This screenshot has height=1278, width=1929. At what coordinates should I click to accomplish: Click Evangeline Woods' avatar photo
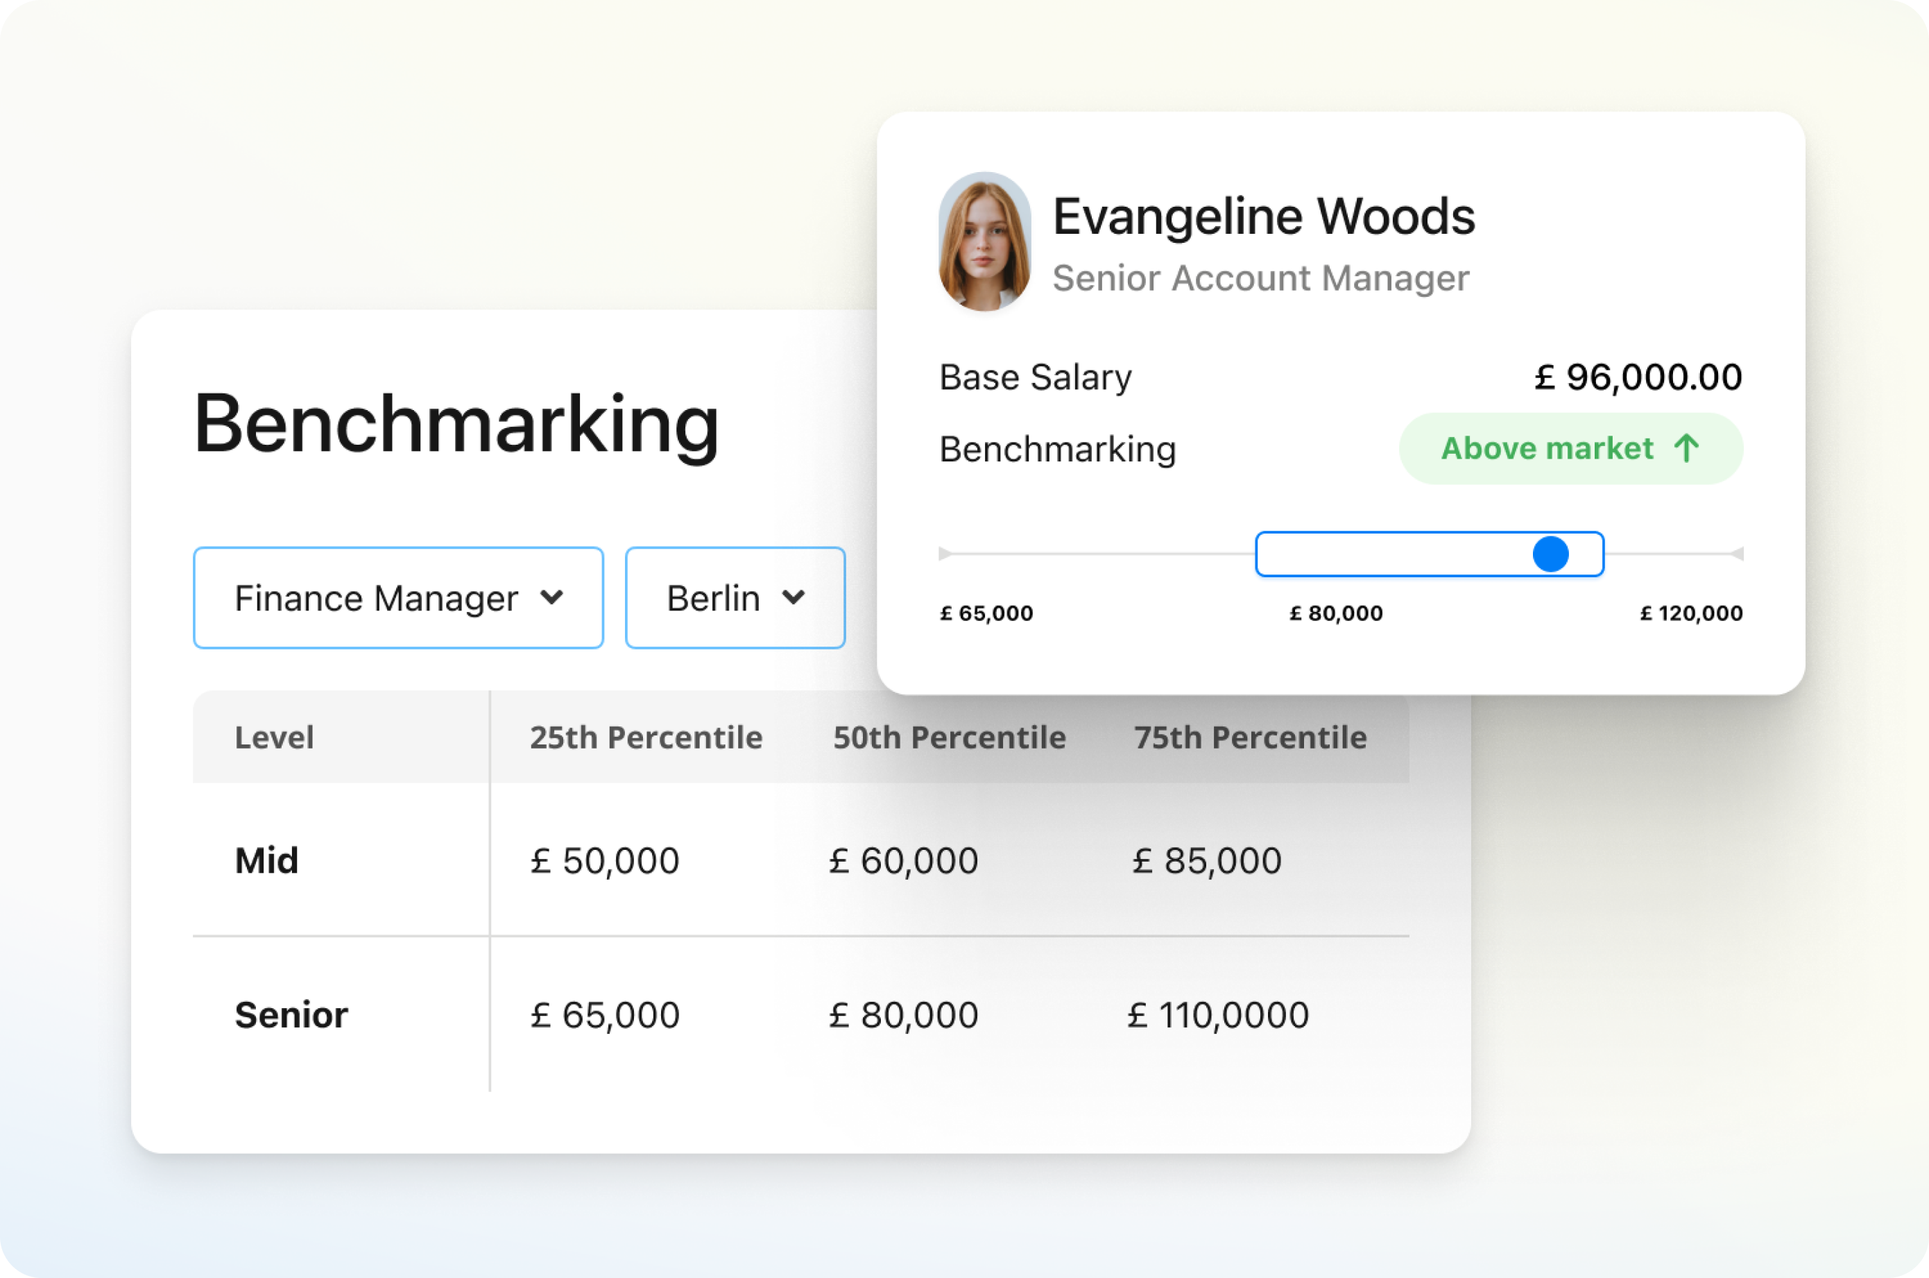[984, 242]
